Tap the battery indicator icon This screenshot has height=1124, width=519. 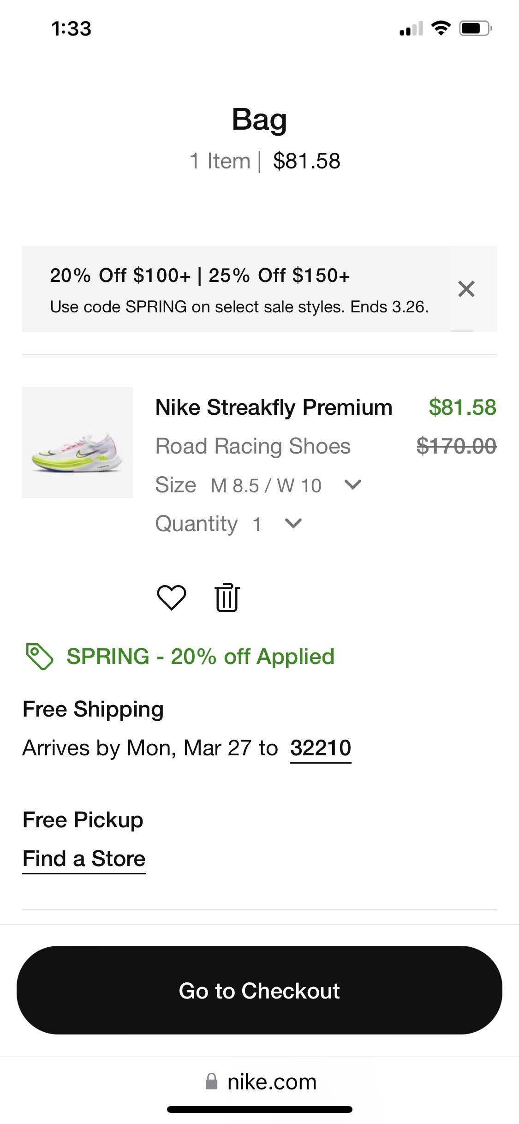point(475,29)
